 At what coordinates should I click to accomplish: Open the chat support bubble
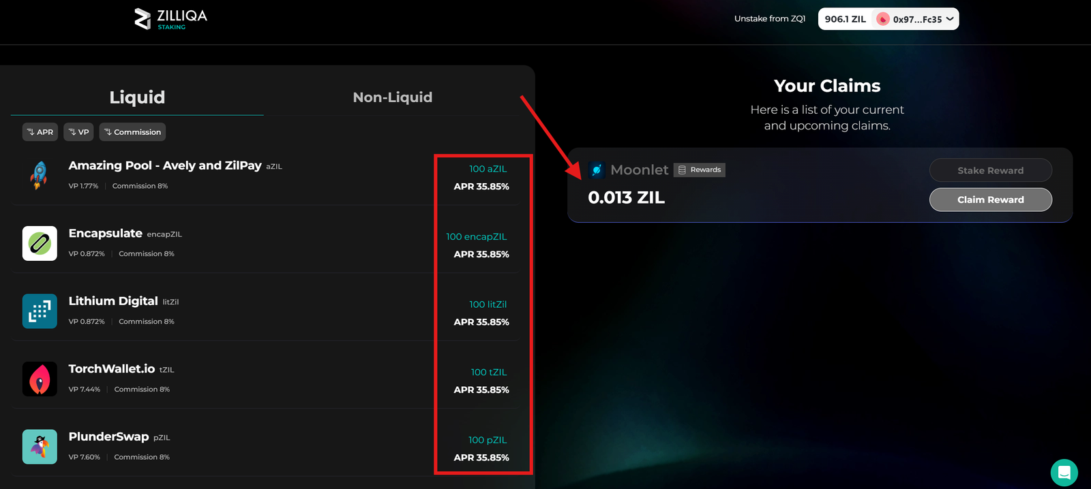point(1064,472)
